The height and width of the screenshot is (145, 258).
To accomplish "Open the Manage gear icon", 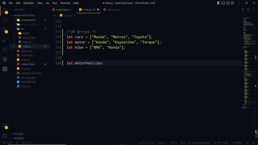I will (x=5, y=136).
